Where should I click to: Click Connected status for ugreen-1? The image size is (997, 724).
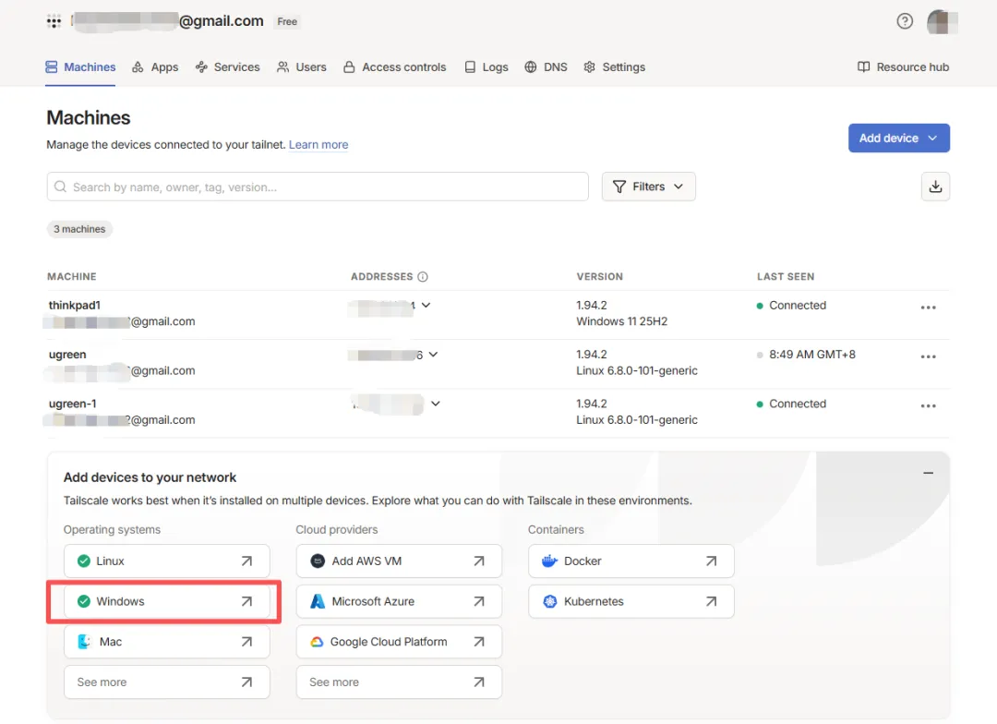(798, 404)
